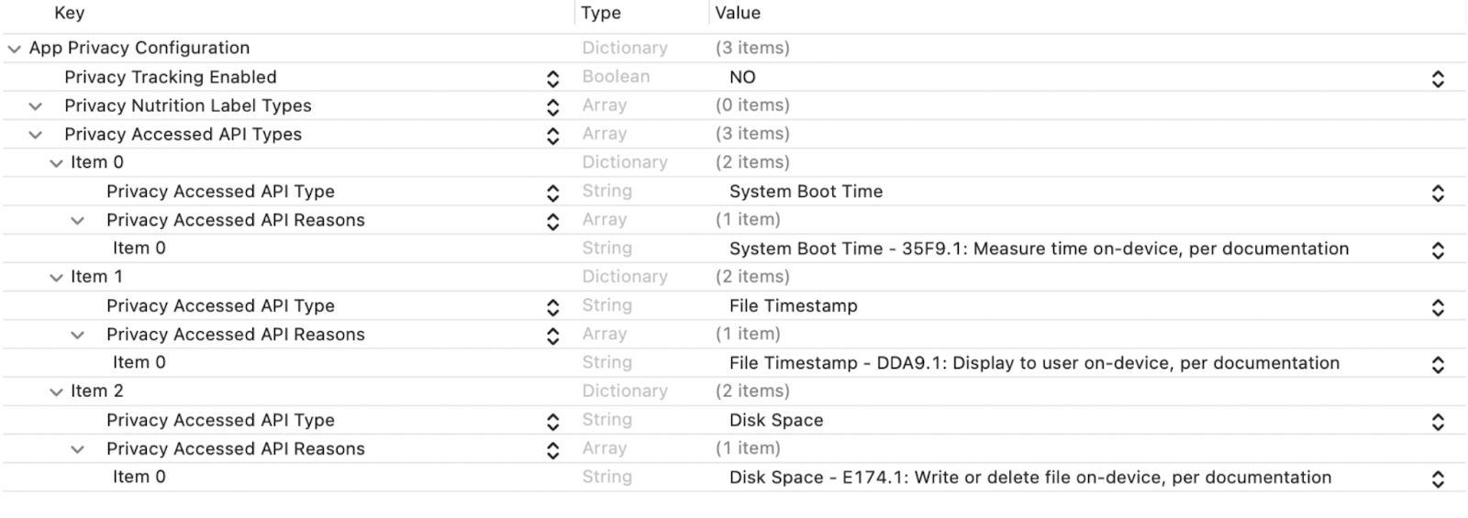Open System Boot Time 35F9.1 reason stepper
Viewport: 1468px width, 518px height.
1438,250
